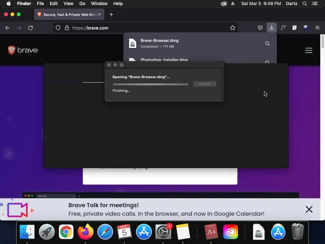This screenshot has width=325, height=244.
Task: Open the Finder menu
Action: [24, 3]
